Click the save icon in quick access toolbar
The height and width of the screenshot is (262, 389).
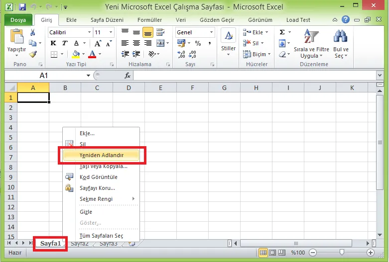click(x=22, y=7)
